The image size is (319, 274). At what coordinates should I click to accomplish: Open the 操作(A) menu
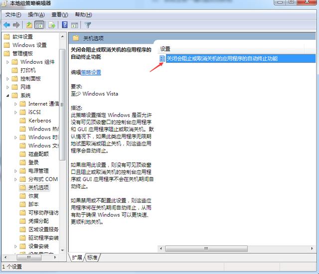(36, 14)
